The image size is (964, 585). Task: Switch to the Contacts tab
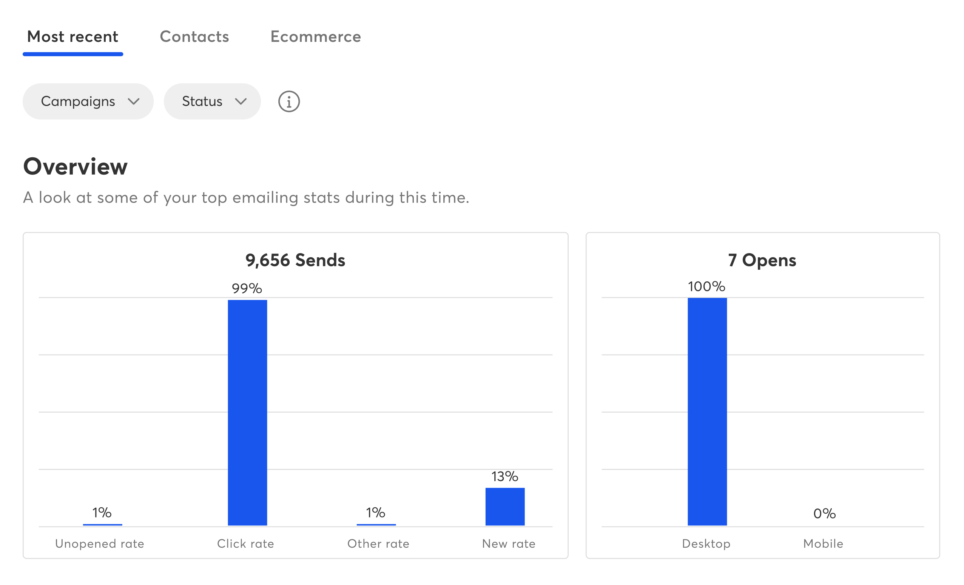tap(194, 37)
